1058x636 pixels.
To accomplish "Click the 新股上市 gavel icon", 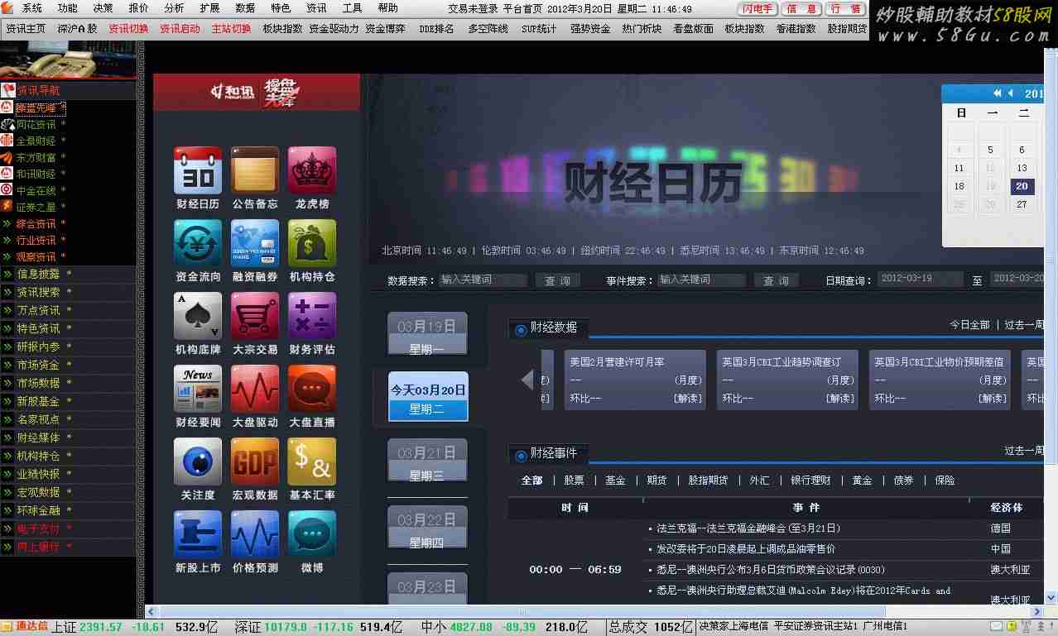I will coord(198,535).
